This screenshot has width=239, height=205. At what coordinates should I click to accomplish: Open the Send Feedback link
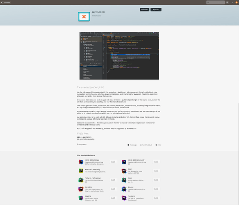click(146, 145)
